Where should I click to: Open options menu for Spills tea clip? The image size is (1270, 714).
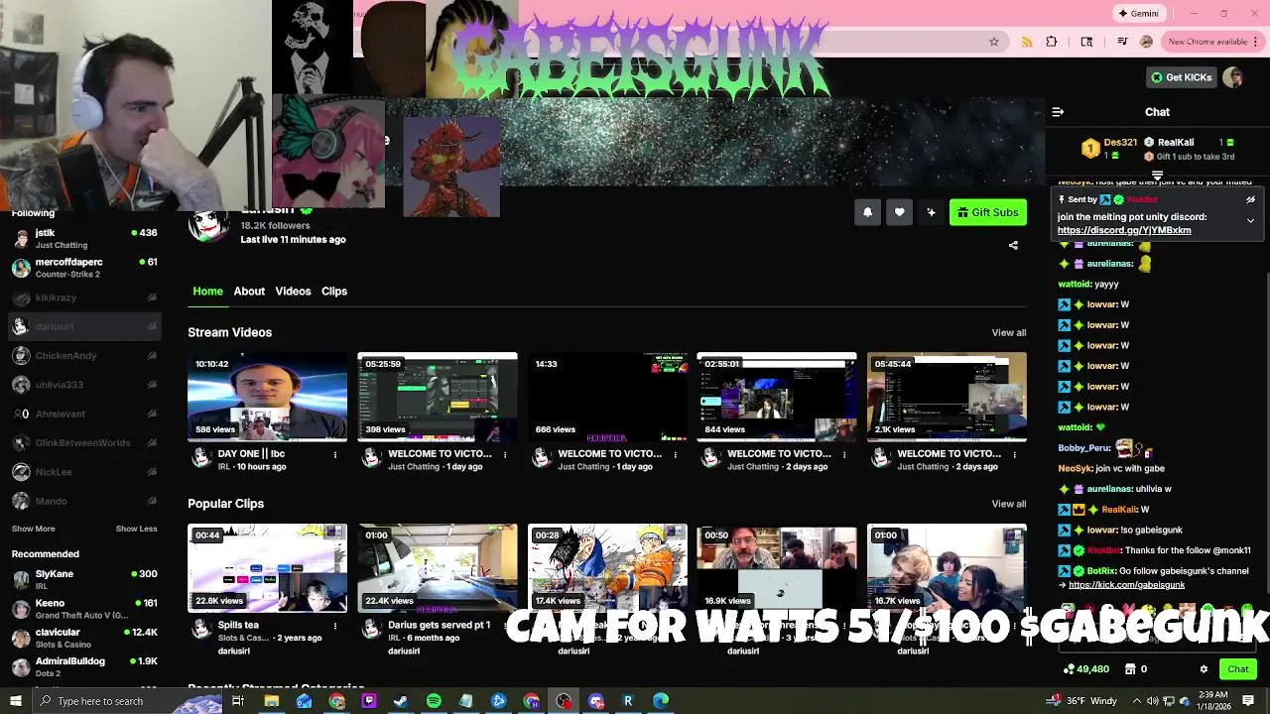(x=335, y=626)
